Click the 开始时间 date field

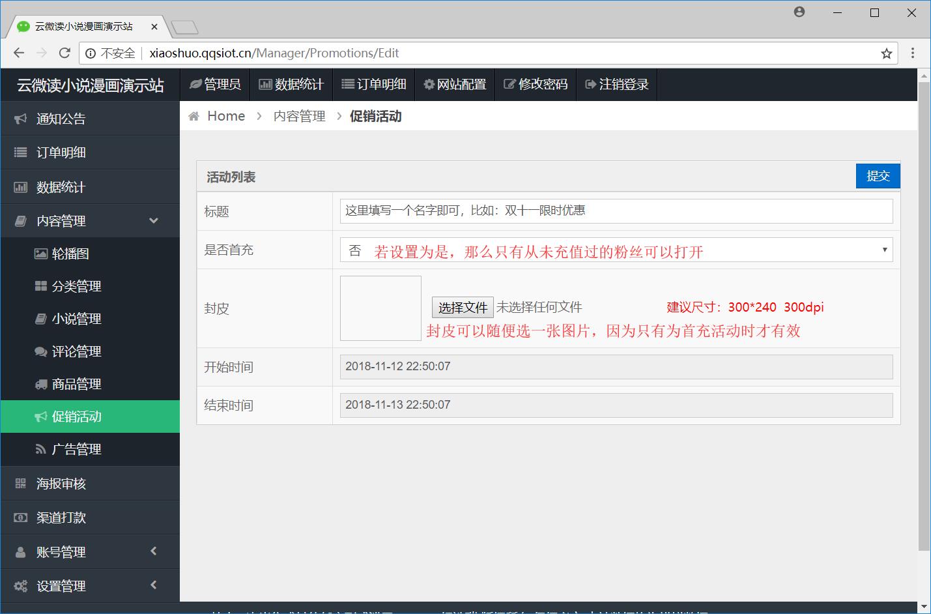pyautogui.click(x=616, y=366)
